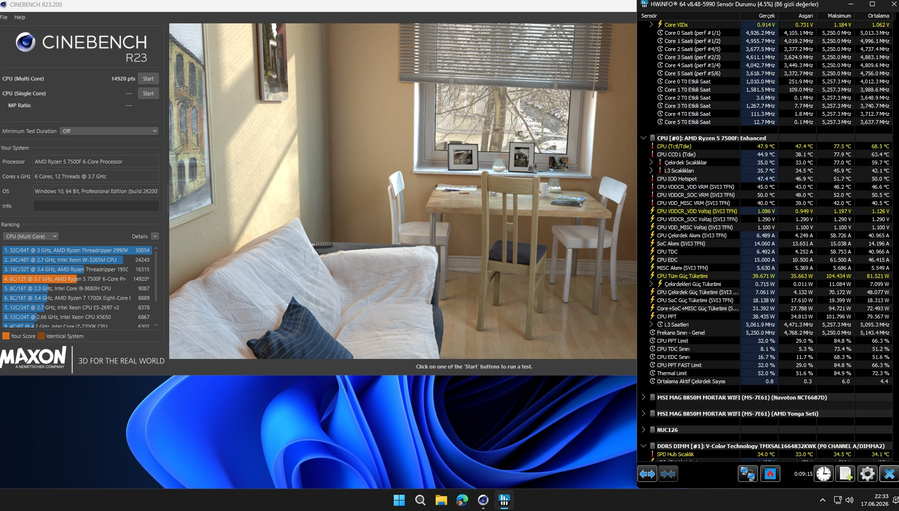Close sensors with blue X icon

(x=889, y=474)
